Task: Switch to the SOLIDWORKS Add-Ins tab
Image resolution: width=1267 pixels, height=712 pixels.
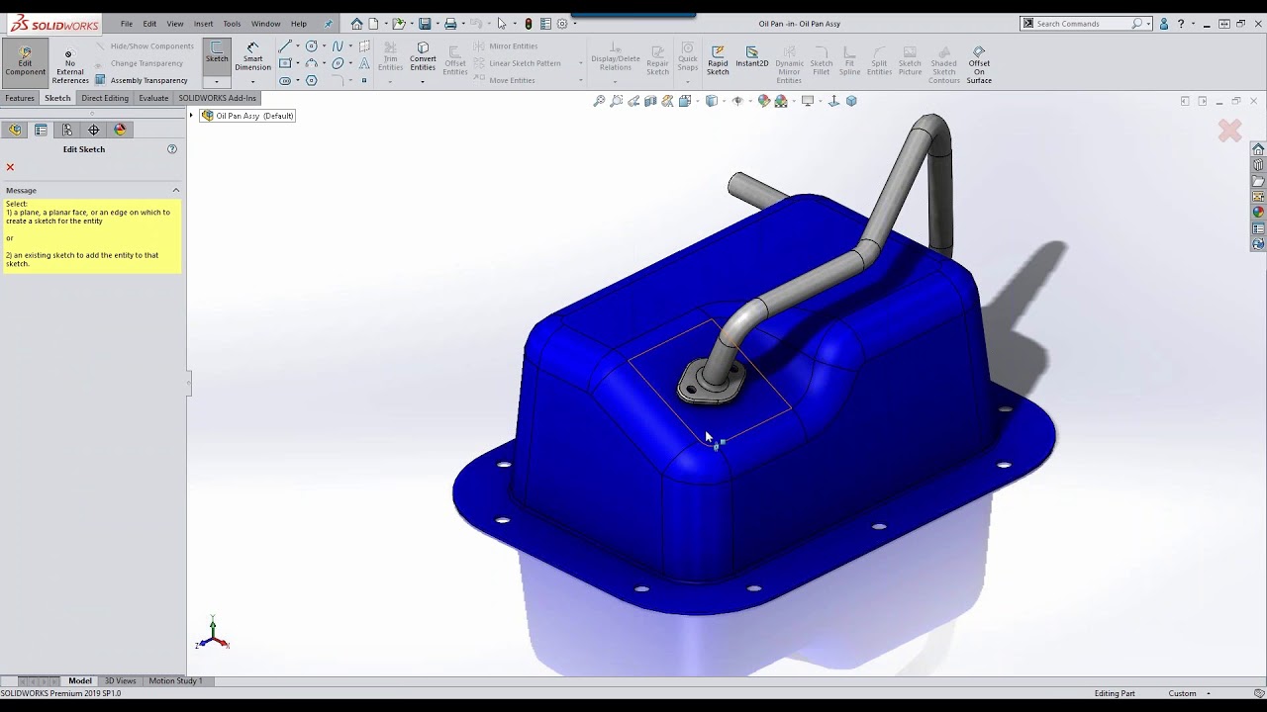Action: click(217, 98)
